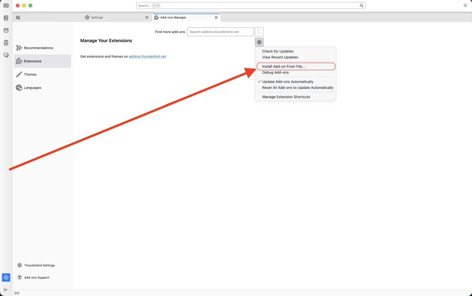Choose Reset All Add-ons to Update Automatically
The height and width of the screenshot is (296, 472).
click(x=295, y=88)
